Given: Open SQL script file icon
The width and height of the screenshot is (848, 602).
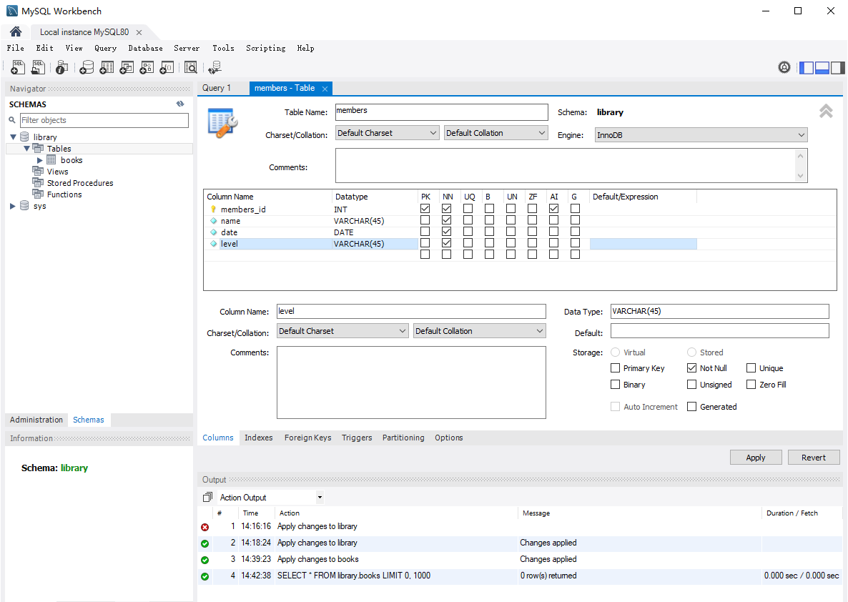Looking at the screenshot, I should click(x=38, y=67).
